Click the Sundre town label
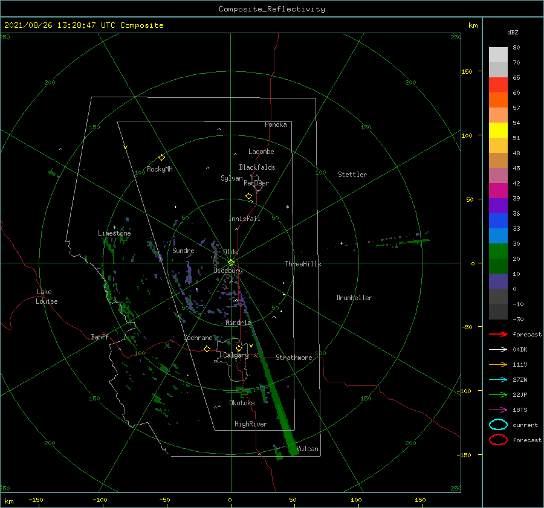 183,250
